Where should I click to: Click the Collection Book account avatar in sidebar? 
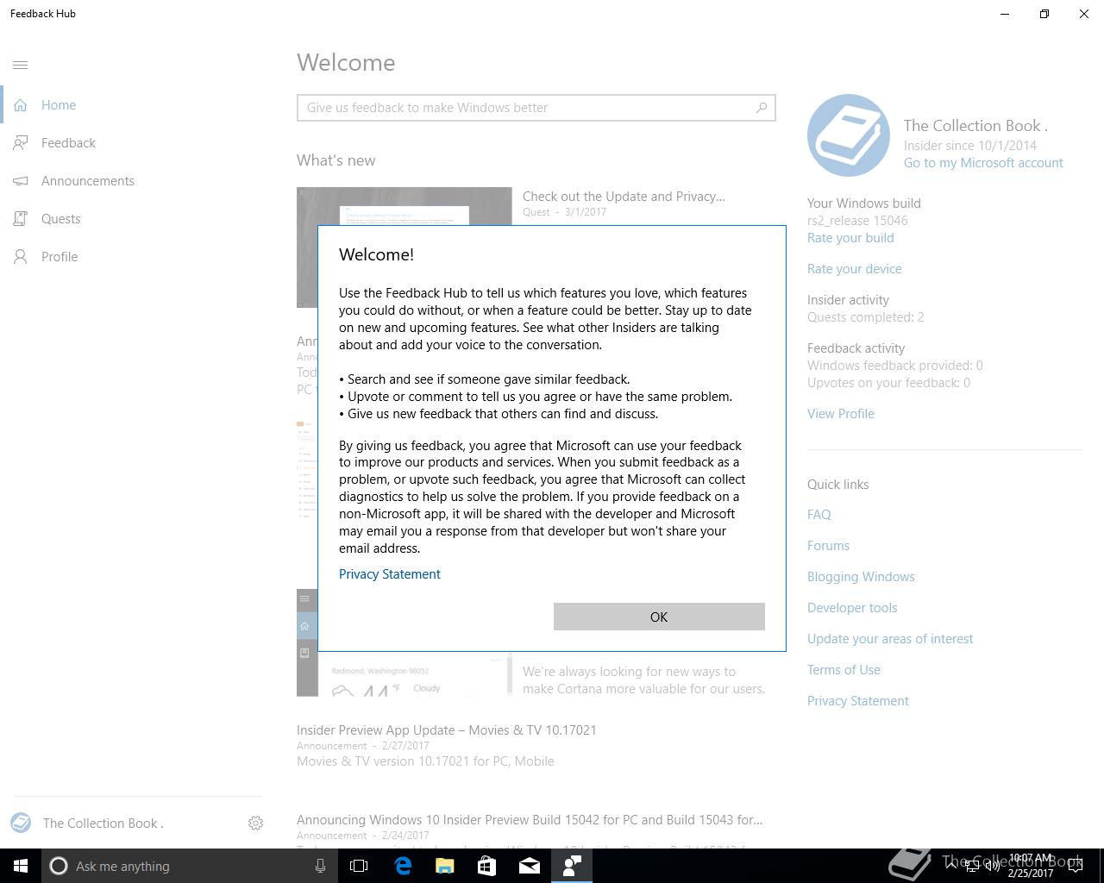click(21, 823)
